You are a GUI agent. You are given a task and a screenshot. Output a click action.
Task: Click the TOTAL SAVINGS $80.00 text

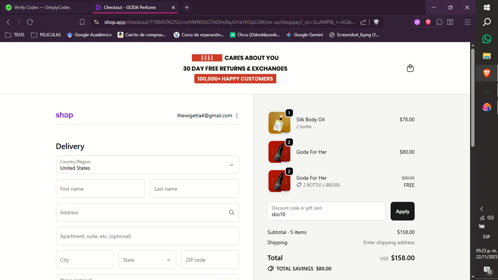pyautogui.click(x=304, y=269)
